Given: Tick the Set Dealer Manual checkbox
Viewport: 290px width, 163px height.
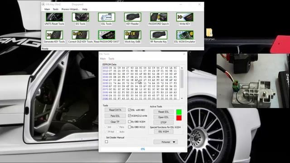Looking at the screenshot, I should point(106,142).
